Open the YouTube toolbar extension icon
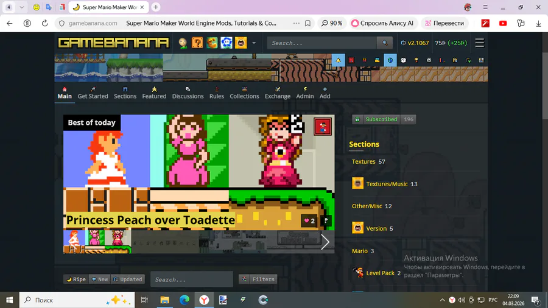 [x=503, y=23]
